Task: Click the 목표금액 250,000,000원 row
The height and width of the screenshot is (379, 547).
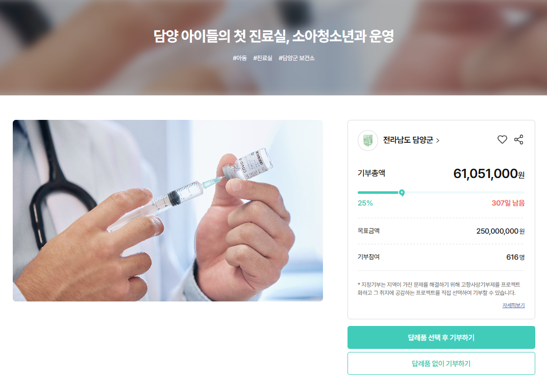Action: [x=441, y=231]
